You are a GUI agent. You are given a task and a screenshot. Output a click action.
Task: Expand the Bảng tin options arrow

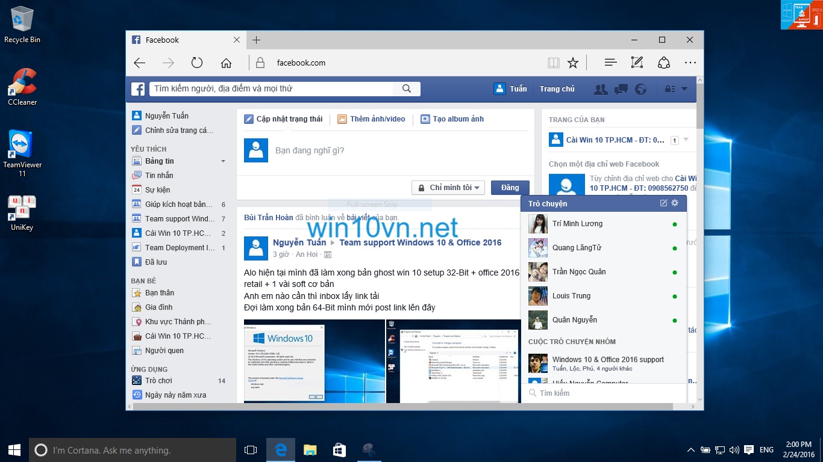(x=223, y=161)
